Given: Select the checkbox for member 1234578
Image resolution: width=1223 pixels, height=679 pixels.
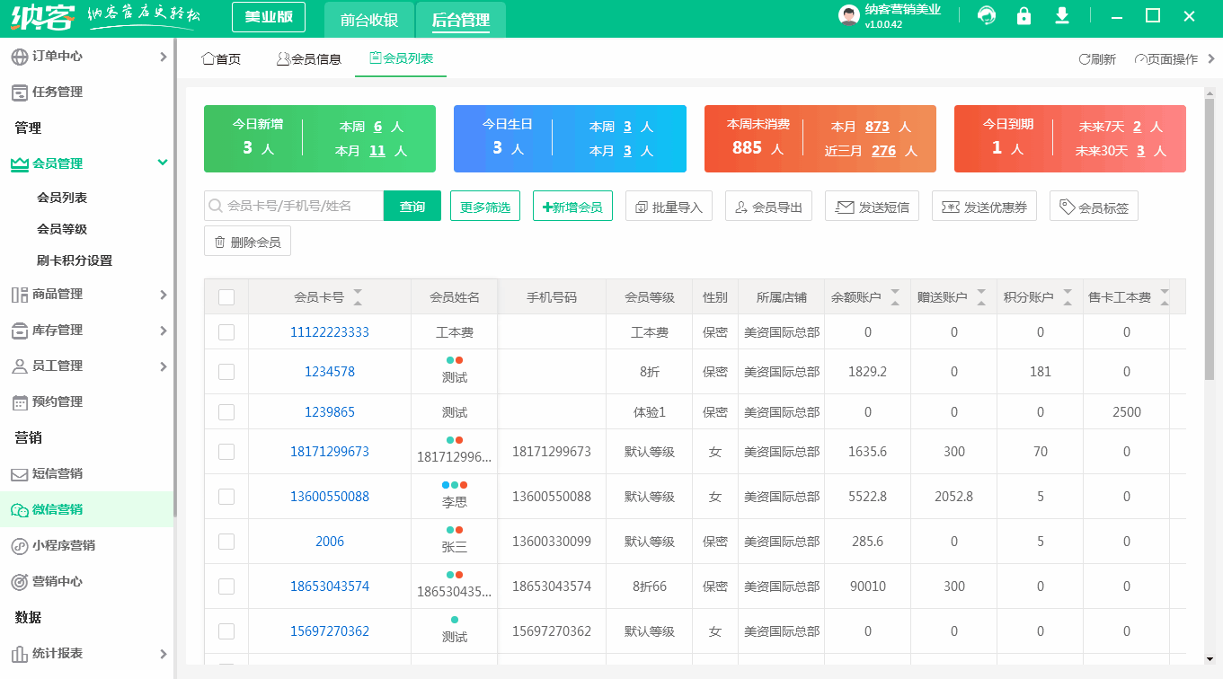Looking at the screenshot, I should (x=226, y=371).
